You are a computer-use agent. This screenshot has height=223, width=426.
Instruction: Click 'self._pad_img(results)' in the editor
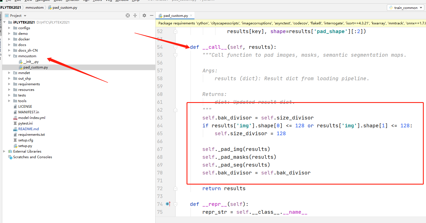tap(236, 149)
